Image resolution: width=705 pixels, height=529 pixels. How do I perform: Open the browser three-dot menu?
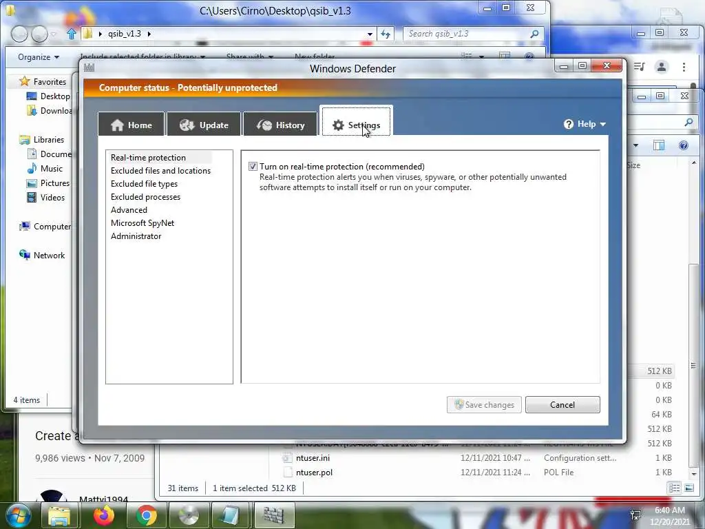[684, 67]
